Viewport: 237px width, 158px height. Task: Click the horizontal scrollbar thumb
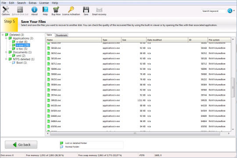click(x=135, y=133)
